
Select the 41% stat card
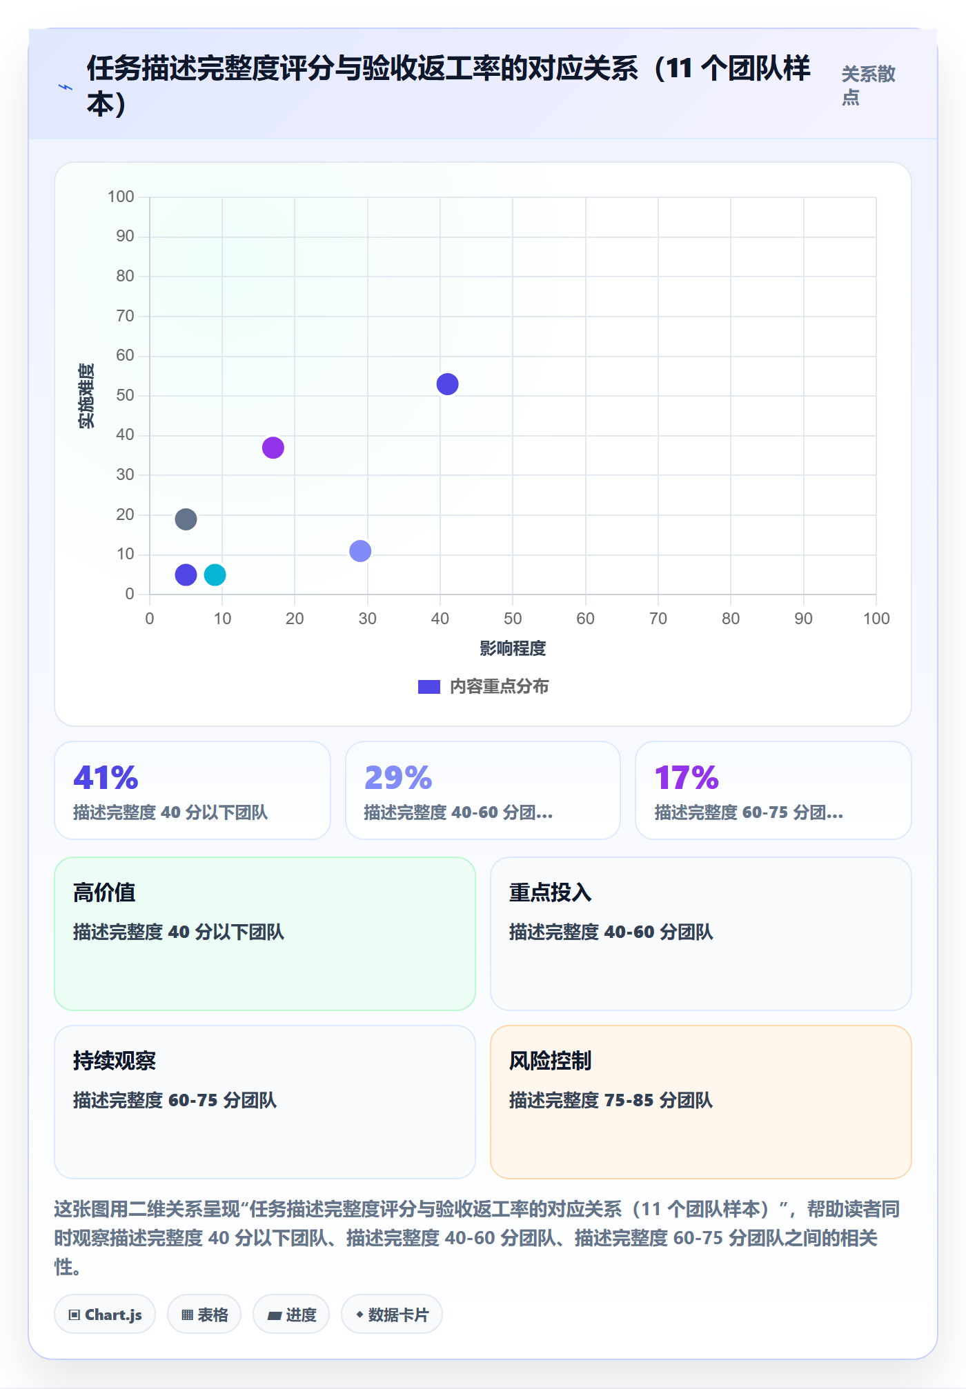(193, 790)
